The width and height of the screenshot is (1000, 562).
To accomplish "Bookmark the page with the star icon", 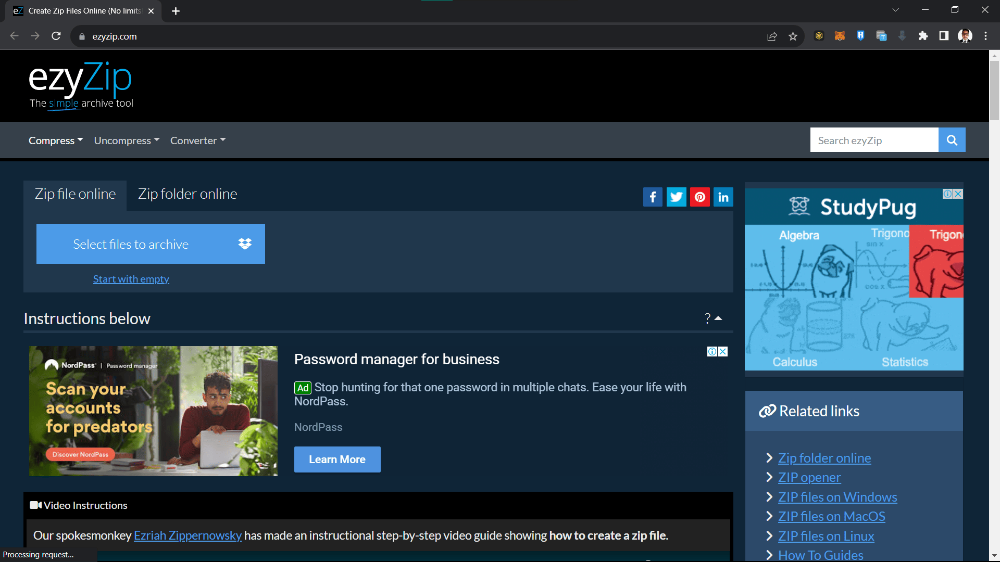I will click(793, 36).
